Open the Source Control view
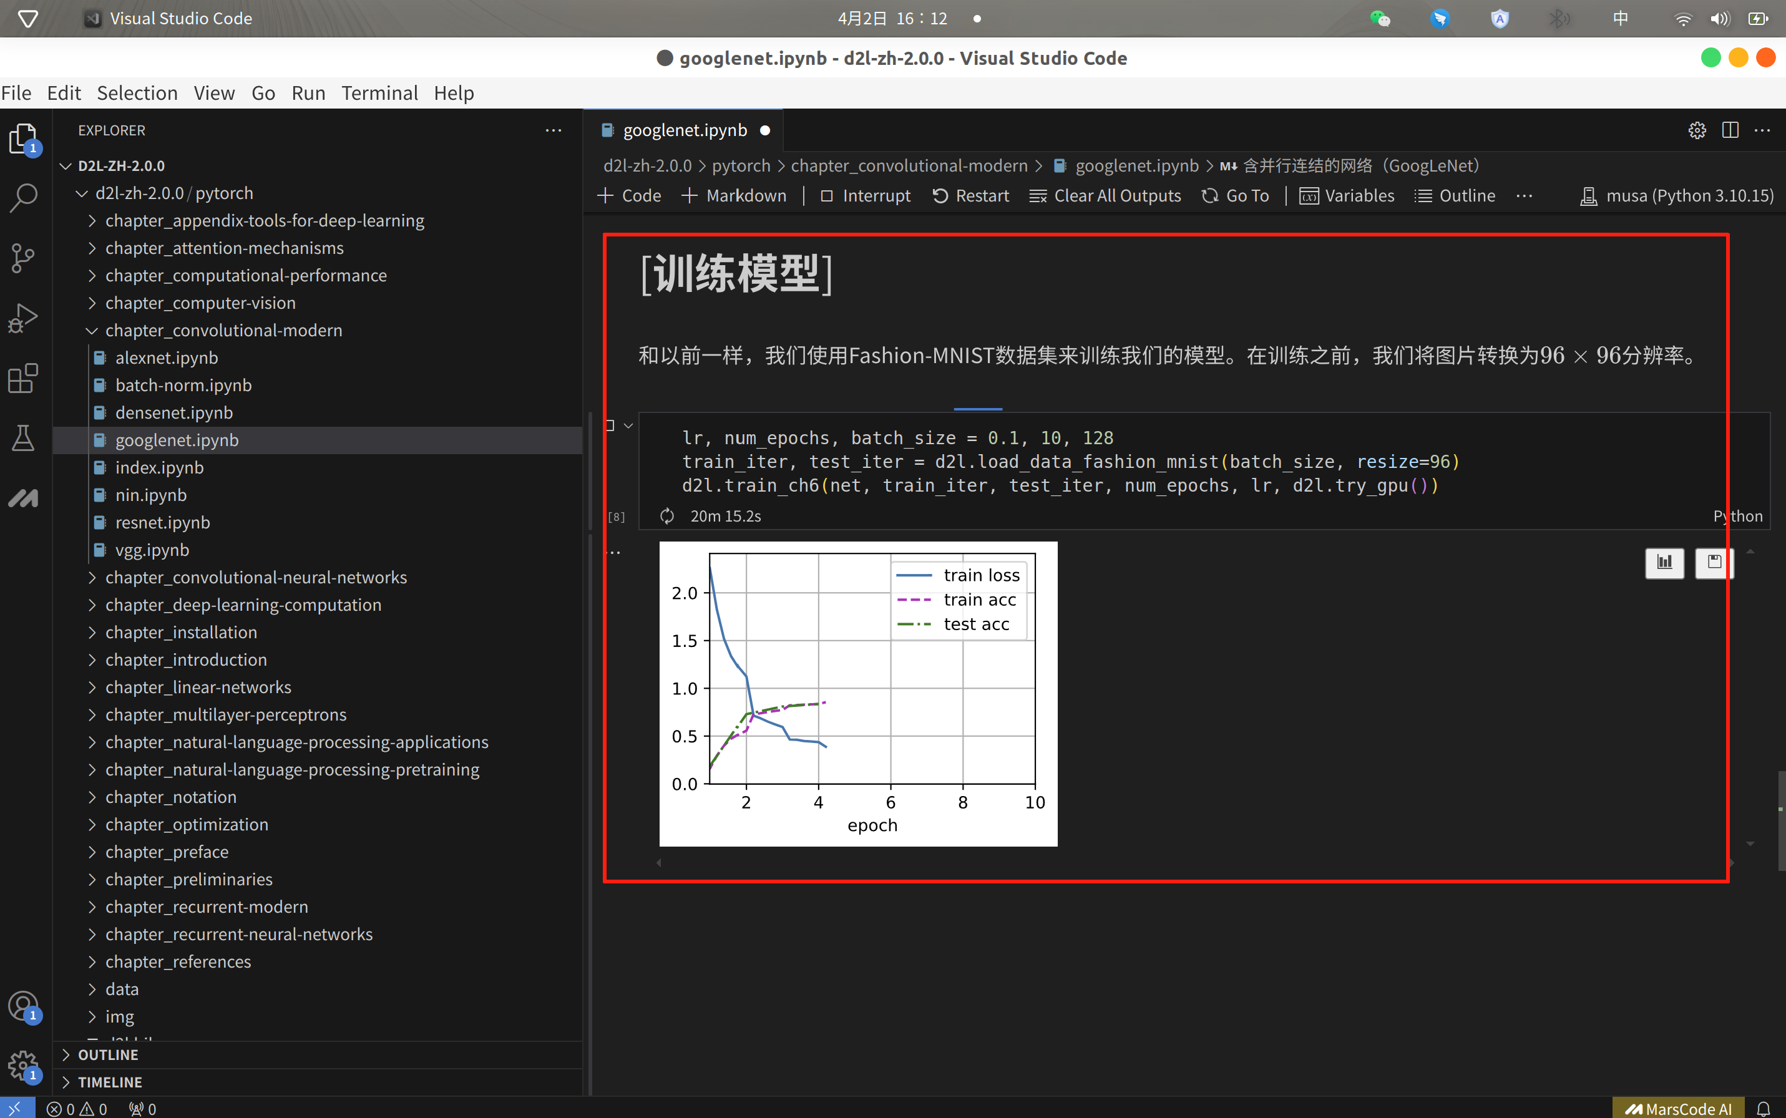 [x=24, y=257]
